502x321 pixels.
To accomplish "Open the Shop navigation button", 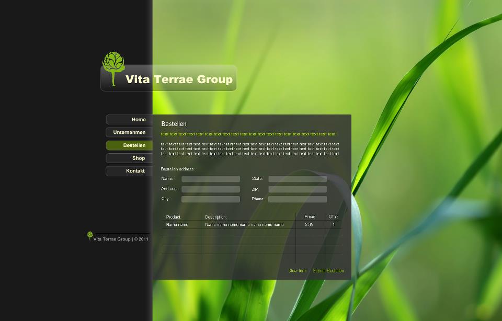I will pos(130,158).
